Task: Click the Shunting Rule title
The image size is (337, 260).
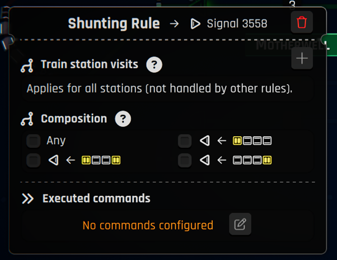Action: coord(114,23)
